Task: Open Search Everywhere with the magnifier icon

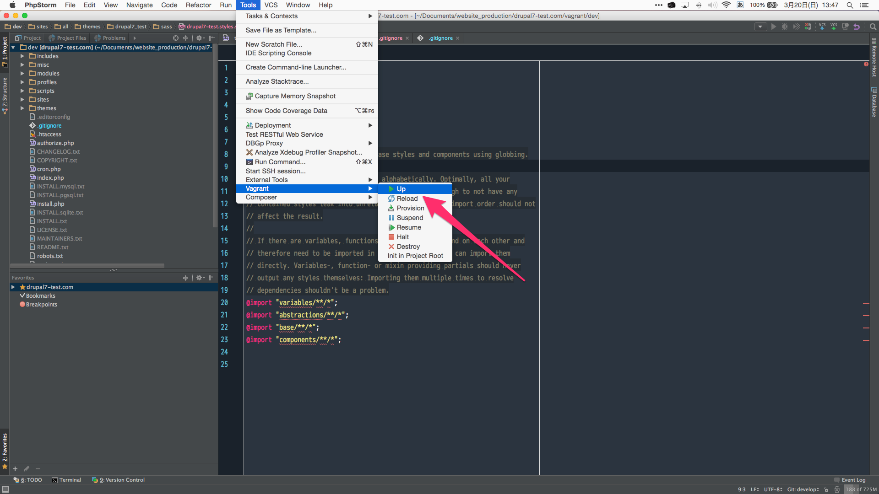Action: (872, 27)
